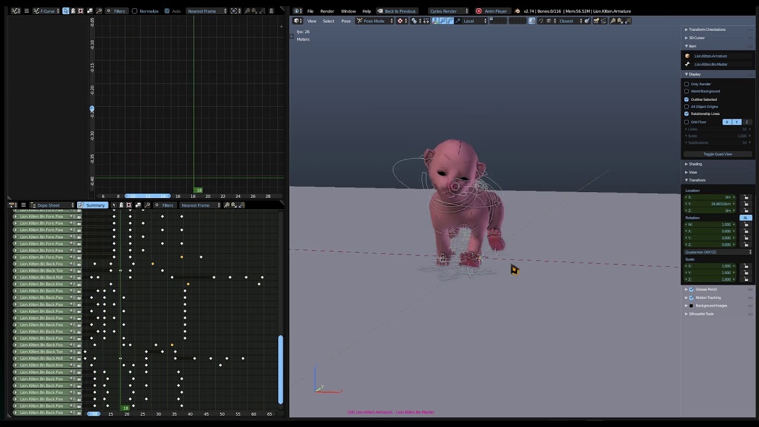Viewport: 759px width, 427px height.
Task: Open the Pose menu in the 3D view header
Action: click(x=346, y=21)
